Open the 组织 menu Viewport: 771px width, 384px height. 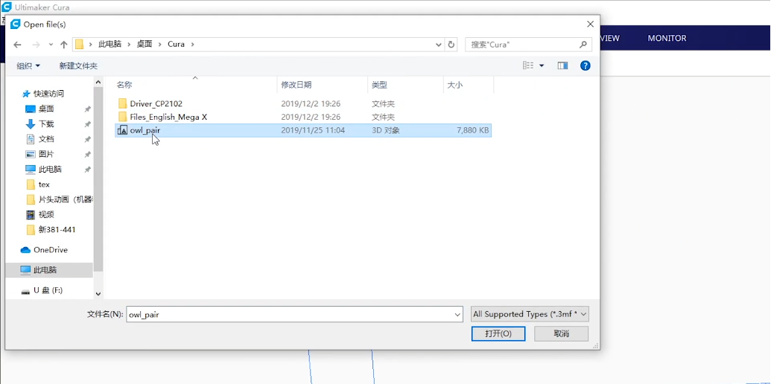[28, 65]
